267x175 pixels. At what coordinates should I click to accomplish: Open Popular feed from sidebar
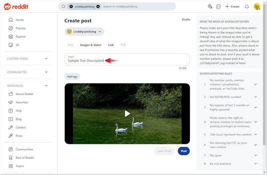(x=20, y=28)
